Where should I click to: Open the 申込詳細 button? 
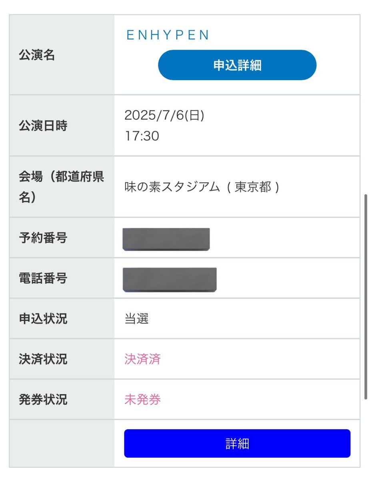(237, 65)
